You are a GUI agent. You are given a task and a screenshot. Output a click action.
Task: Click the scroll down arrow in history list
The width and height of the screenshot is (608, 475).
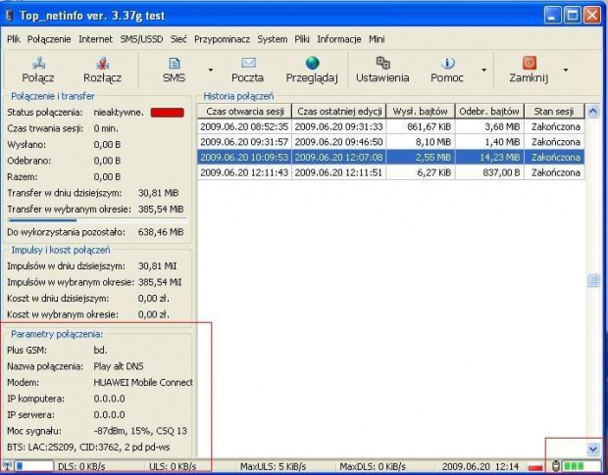[x=591, y=448]
